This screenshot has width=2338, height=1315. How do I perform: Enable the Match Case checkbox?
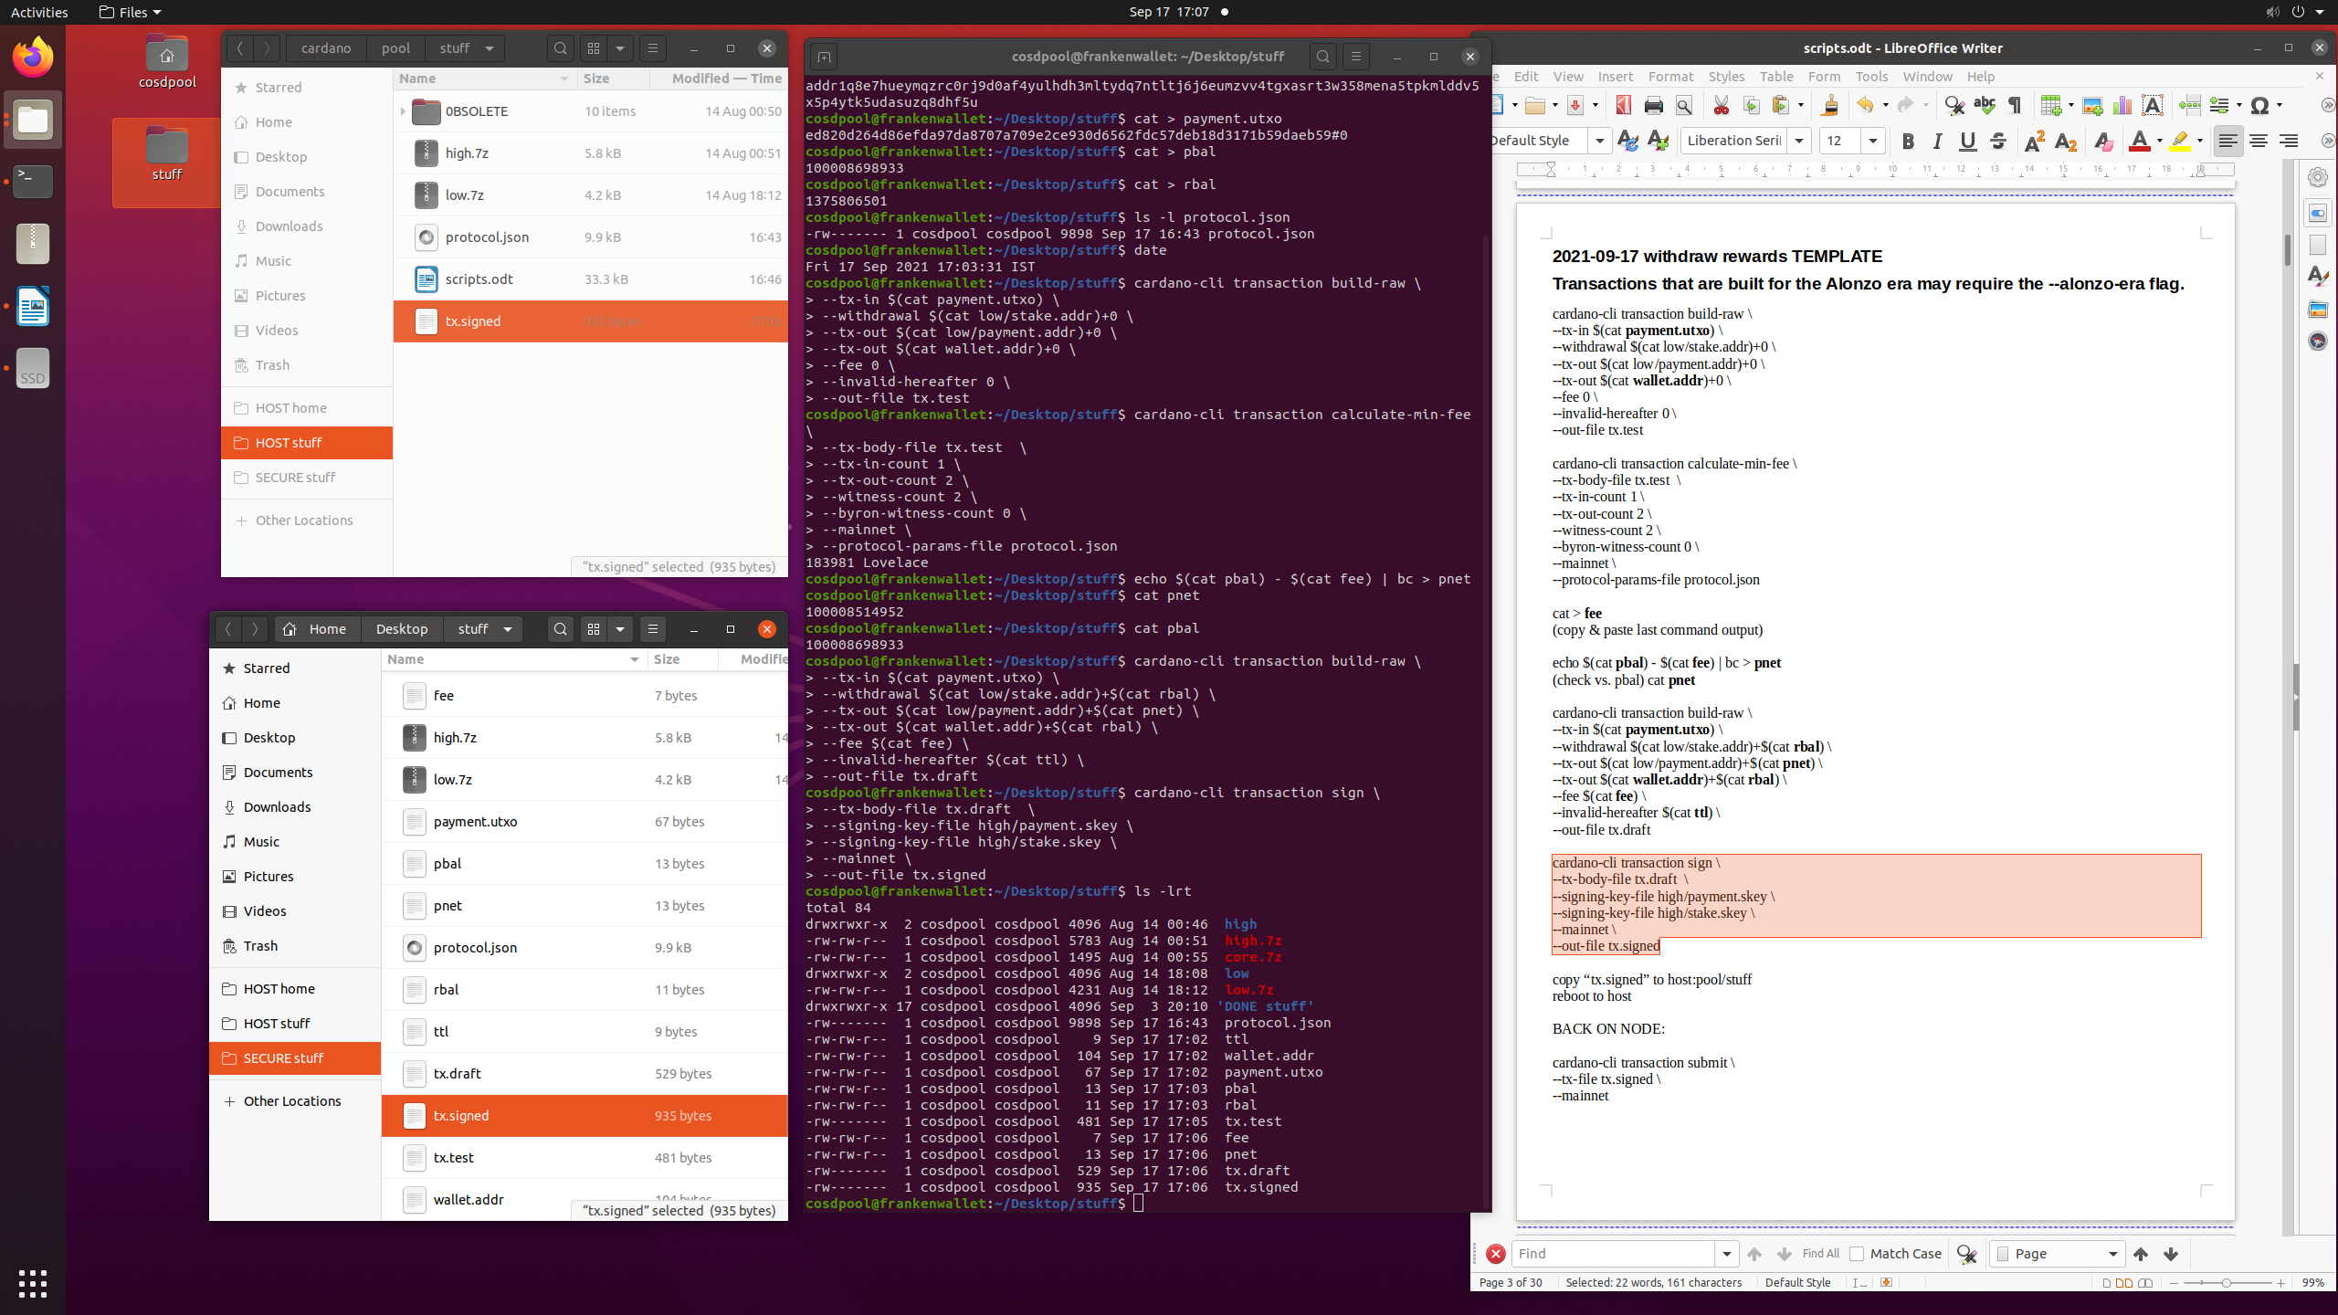[x=1857, y=1254]
